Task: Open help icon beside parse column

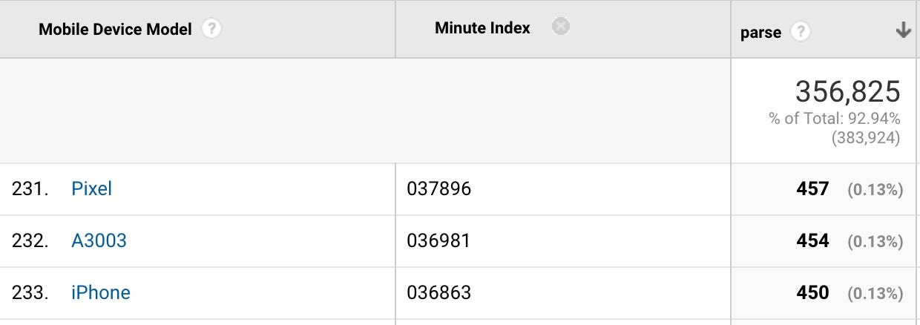Action: coord(801,32)
